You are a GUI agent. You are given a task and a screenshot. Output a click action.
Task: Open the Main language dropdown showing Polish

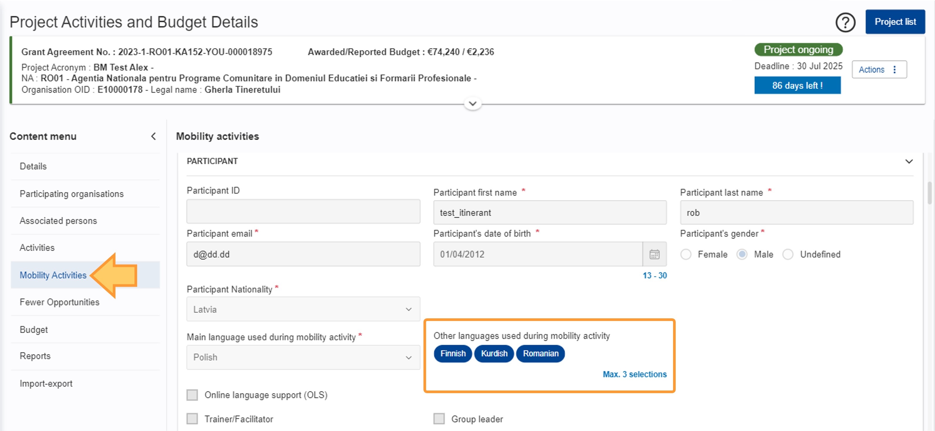(303, 357)
